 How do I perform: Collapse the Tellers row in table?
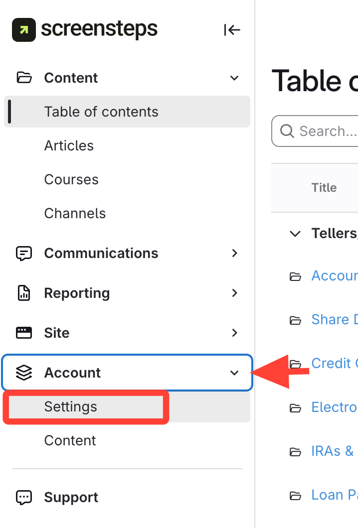(x=295, y=233)
